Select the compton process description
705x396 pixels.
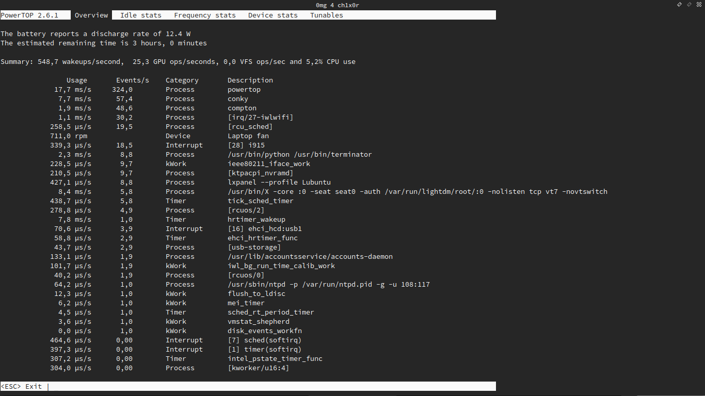242,108
